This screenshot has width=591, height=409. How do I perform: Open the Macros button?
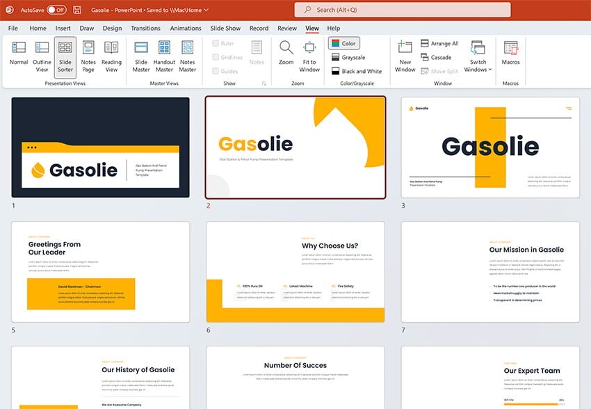510,54
